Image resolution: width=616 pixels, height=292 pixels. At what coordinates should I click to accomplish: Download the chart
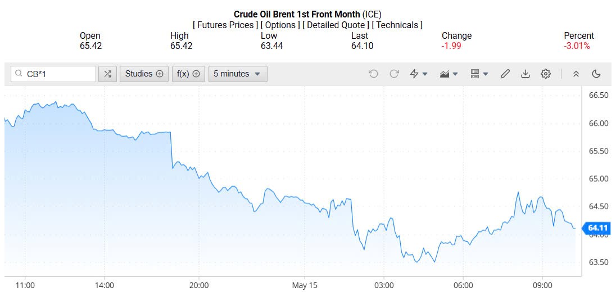[526, 74]
